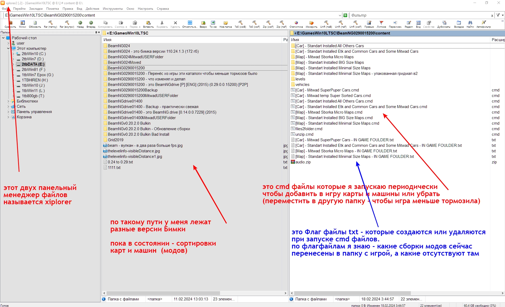The height and width of the screenshot is (307, 505).
Task: Expand the Библиотеки tree node
Action: tap(8, 101)
